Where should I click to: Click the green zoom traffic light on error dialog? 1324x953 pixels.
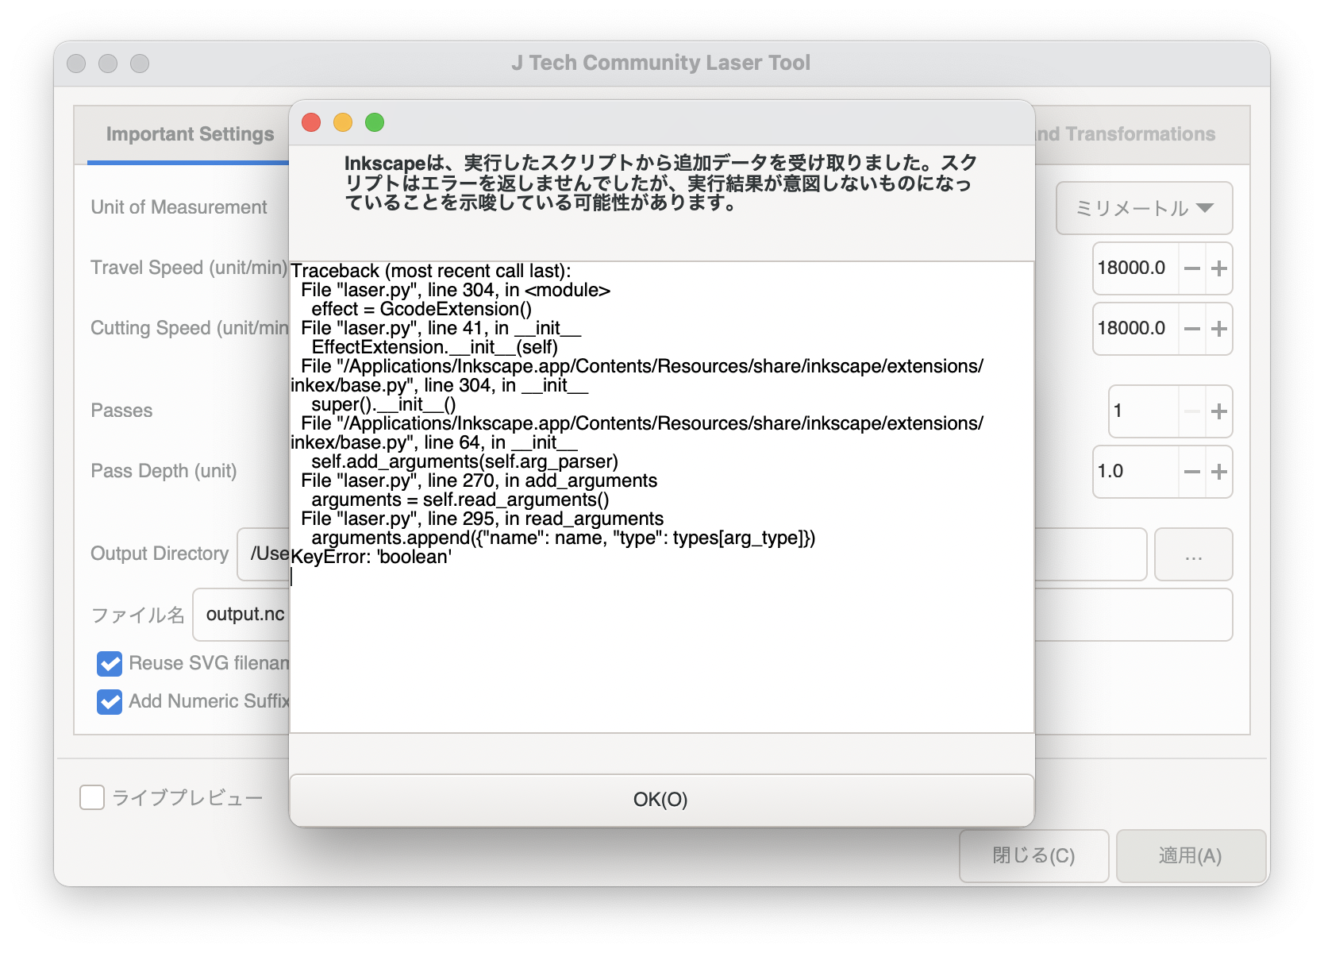pyautogui.click(x=375, y=122)
